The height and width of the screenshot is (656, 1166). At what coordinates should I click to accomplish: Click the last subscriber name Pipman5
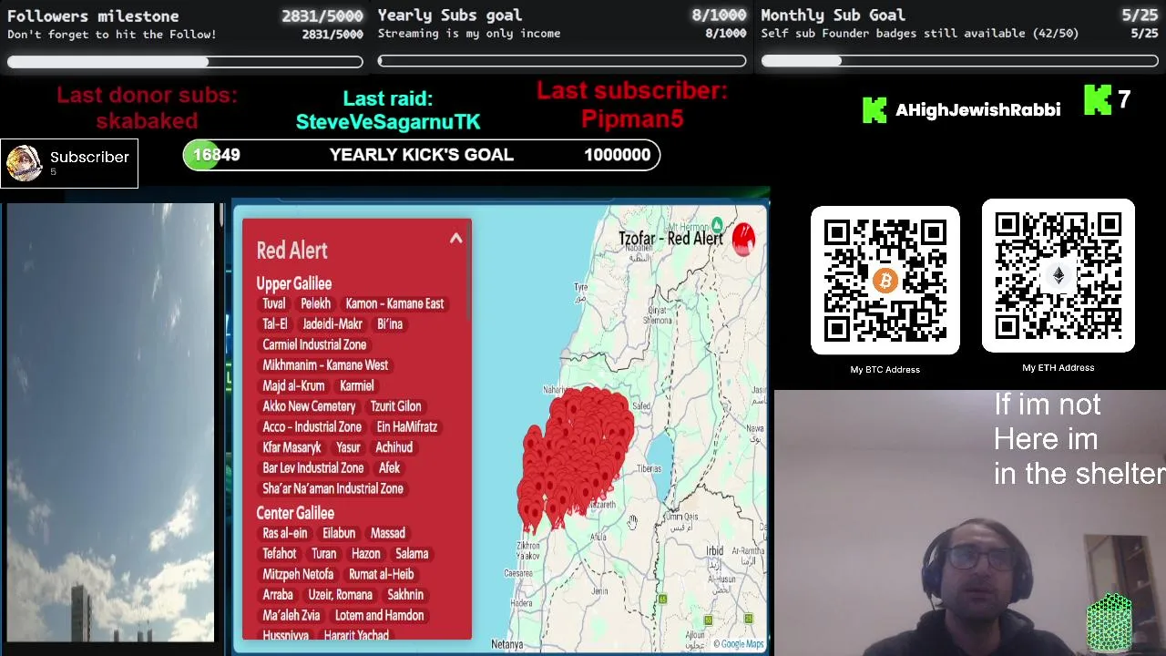632,118
